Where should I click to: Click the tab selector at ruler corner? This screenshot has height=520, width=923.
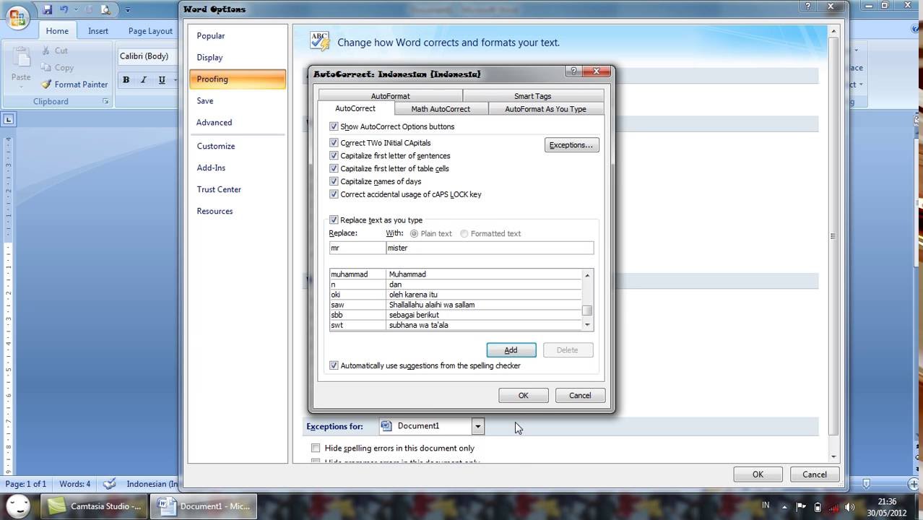[8, 120]
